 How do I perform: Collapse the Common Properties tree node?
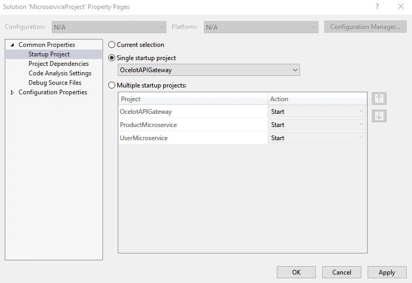click(x=12, y=45)
